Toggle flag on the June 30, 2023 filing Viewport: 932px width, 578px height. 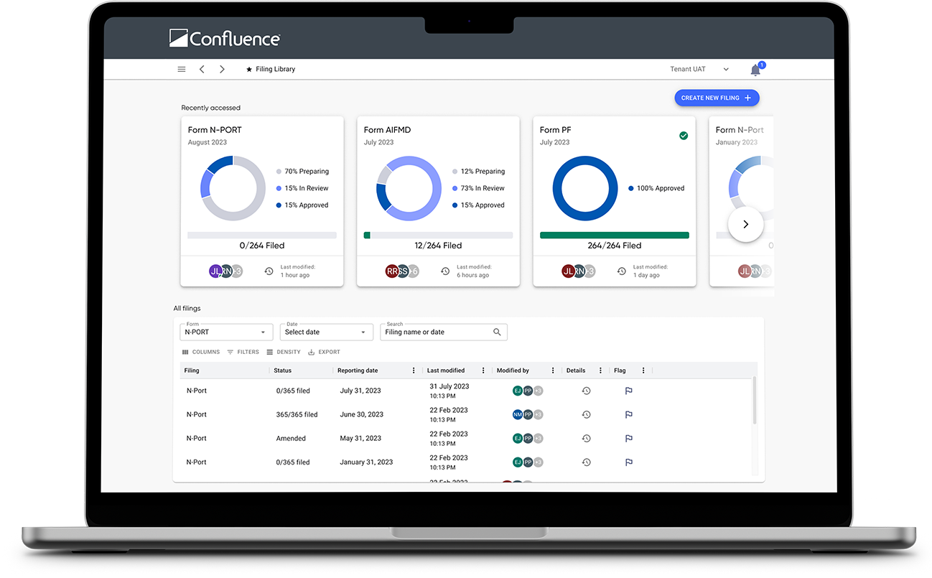628,414
